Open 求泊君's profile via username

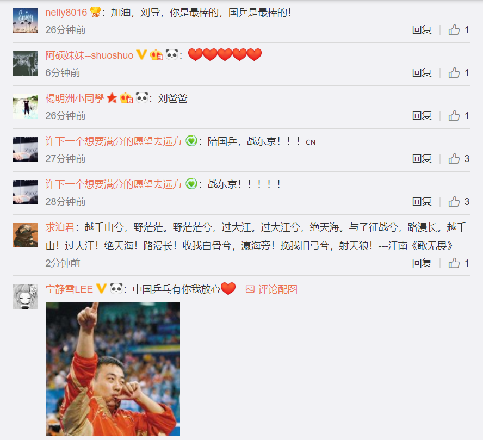click(x=60, y=227)
